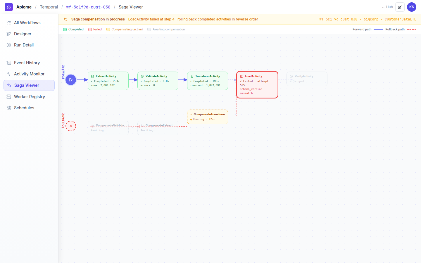
Task: Select the failed LoadActivity node
Action: pos(257,85)
